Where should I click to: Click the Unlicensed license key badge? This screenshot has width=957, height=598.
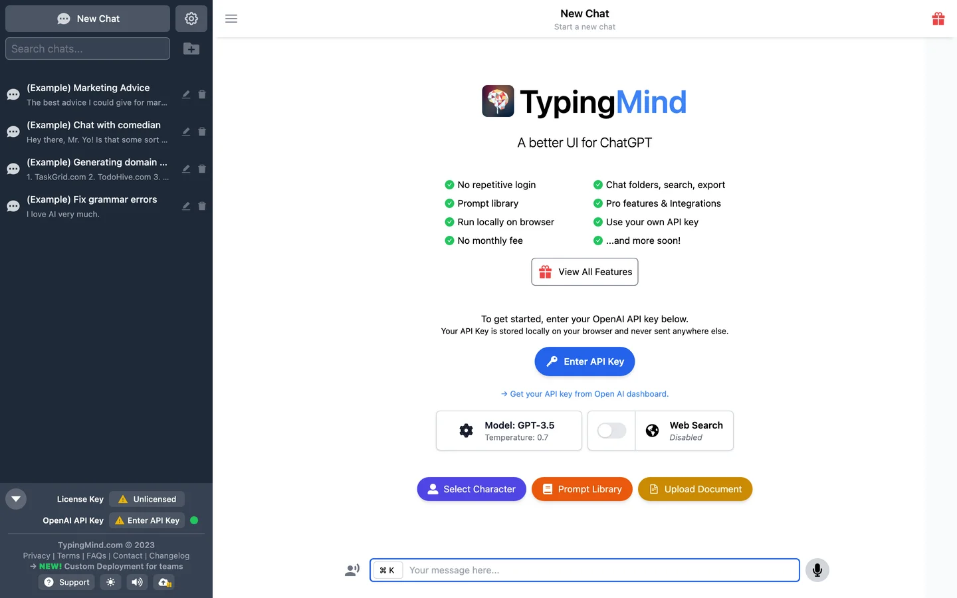147,499
